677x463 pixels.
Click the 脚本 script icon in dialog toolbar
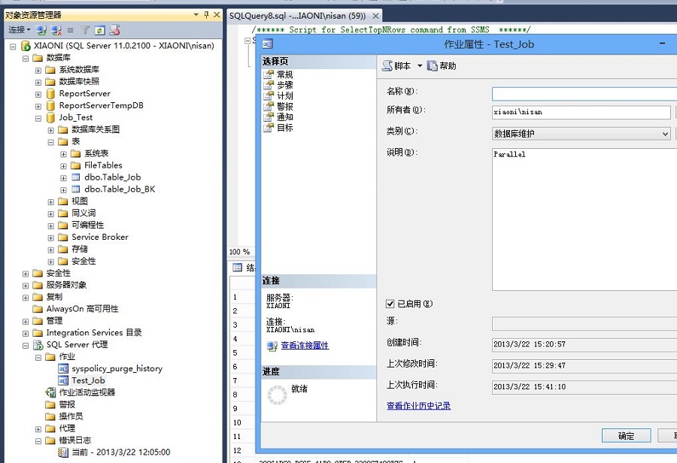(387, 66)
